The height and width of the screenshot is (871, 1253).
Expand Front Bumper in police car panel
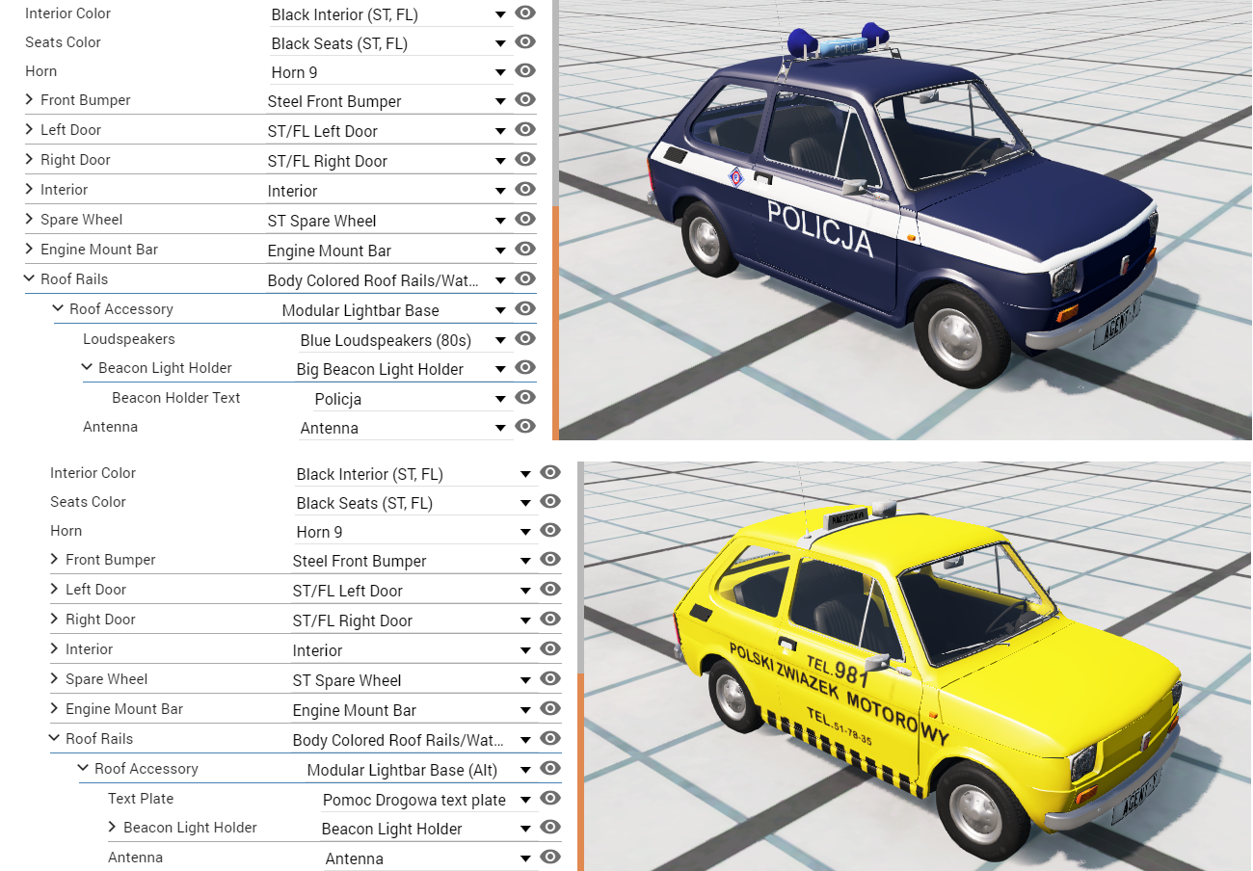pyautogui.click(x=29, y=100)
